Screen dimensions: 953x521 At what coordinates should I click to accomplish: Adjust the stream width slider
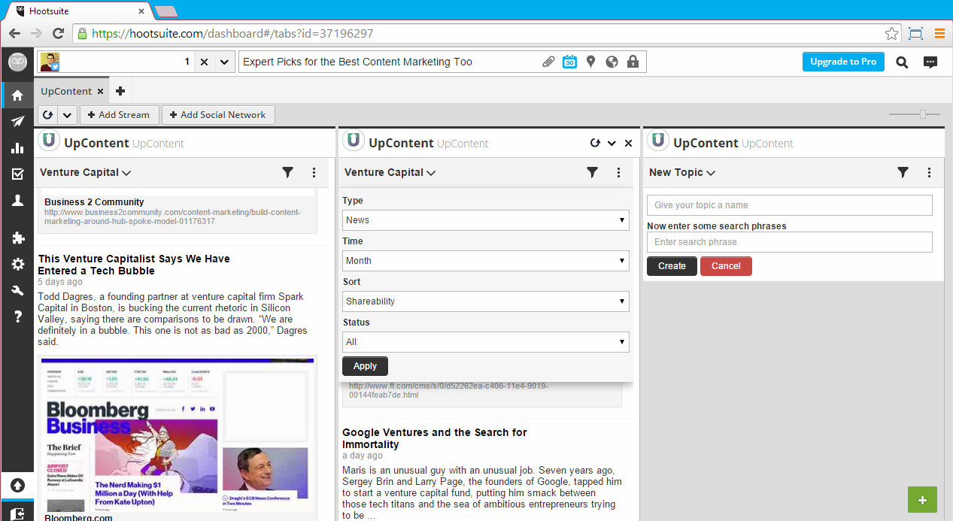[x=922, y=114]
